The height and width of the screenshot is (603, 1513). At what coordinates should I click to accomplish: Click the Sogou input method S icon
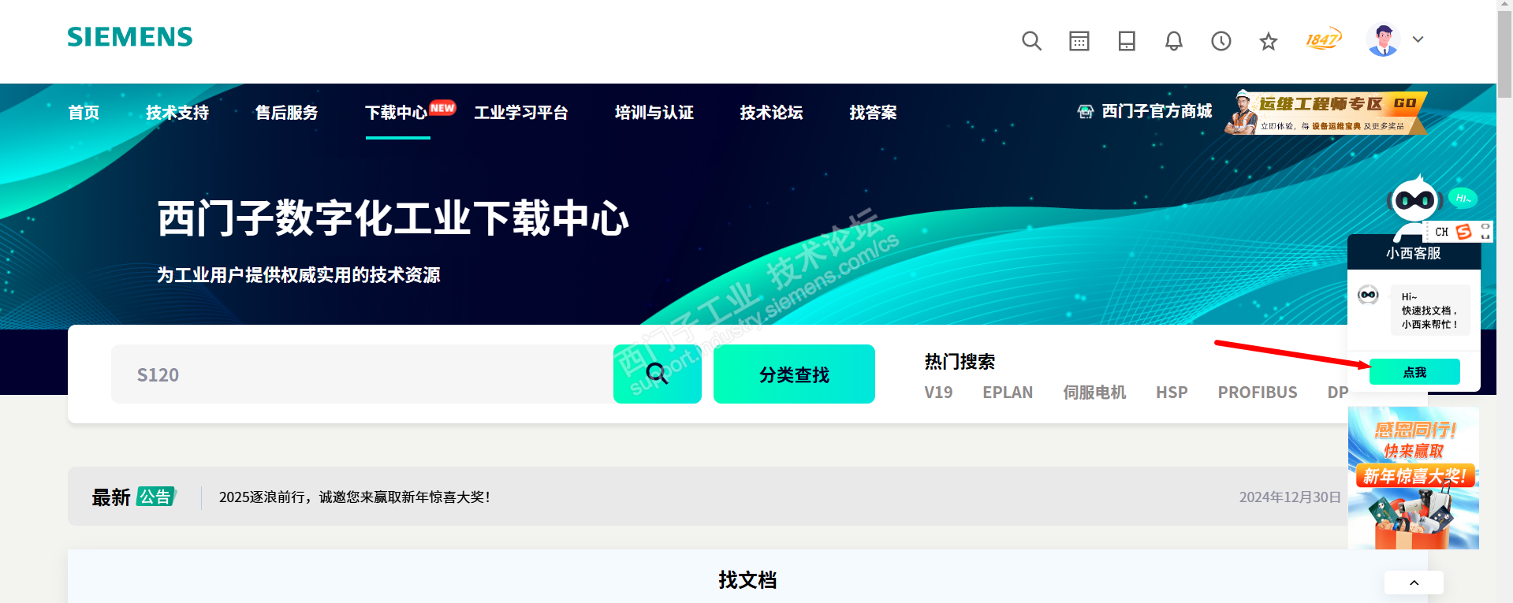point(1464,232)
